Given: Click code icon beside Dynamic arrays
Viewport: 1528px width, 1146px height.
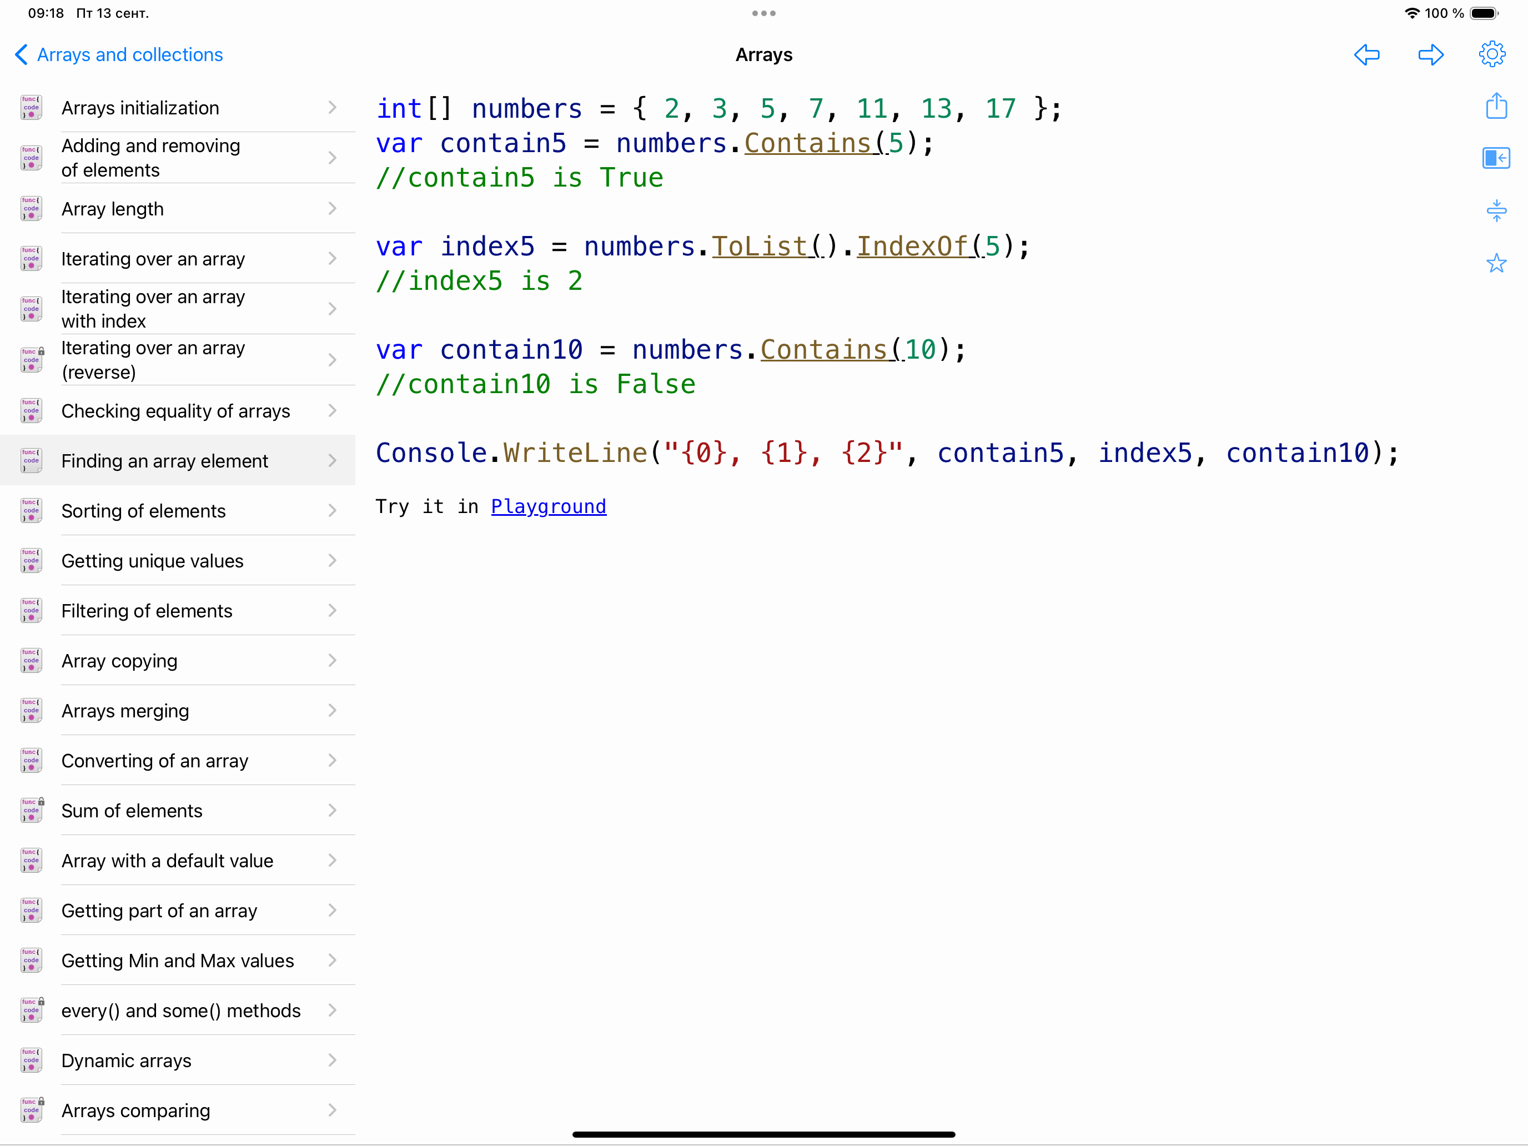Looking at the screenshot, I should pyautogui.click(x=31, y=1060).
